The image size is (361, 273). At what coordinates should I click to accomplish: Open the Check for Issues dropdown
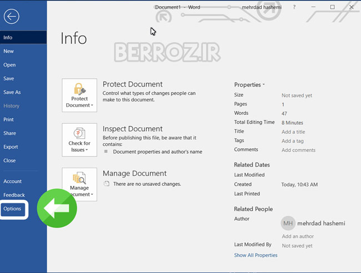(x=79, y=140)
